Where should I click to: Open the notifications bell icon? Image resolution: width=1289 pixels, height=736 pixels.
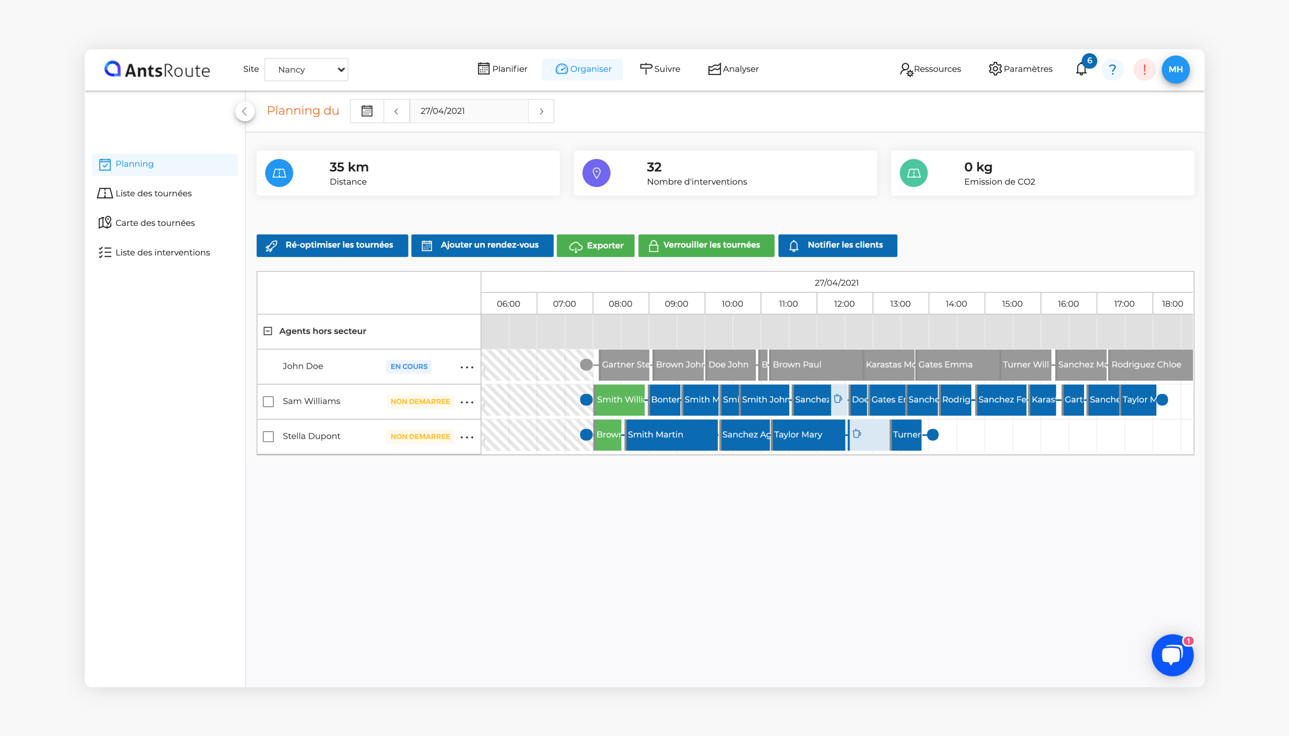click(x=1081, y=69)
